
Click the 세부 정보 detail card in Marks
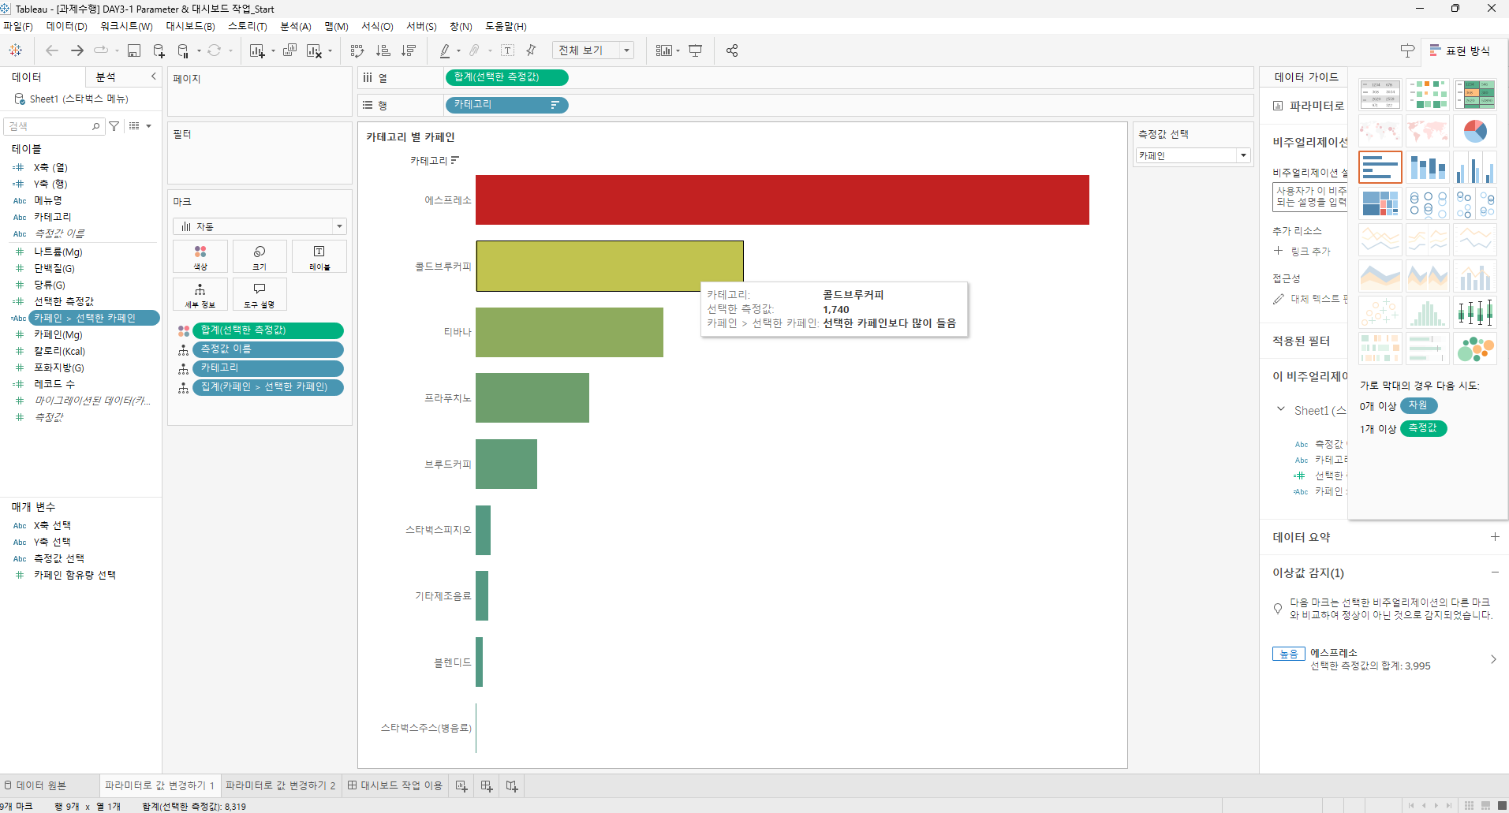(x=200, y=295)
